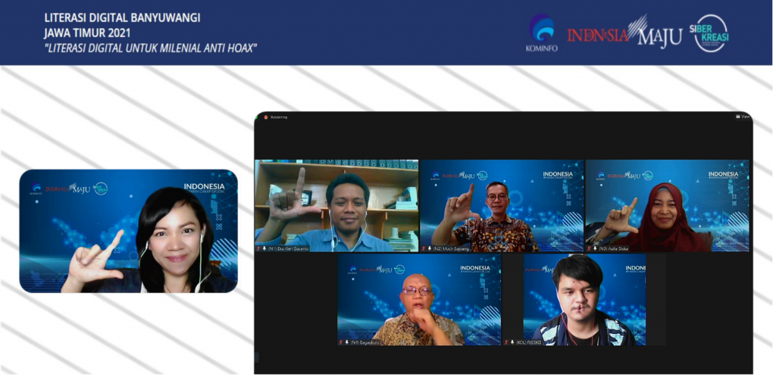Open the View layout options
Screen dimensions: 776x377
[x=743, y=117]
